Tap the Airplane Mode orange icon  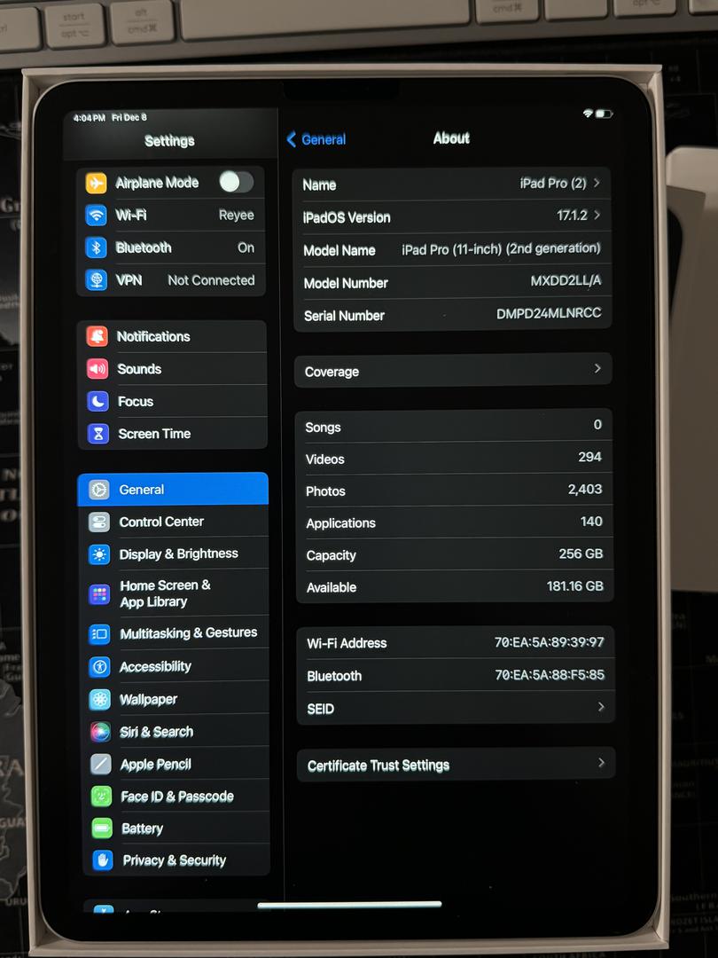click(96, 183)
